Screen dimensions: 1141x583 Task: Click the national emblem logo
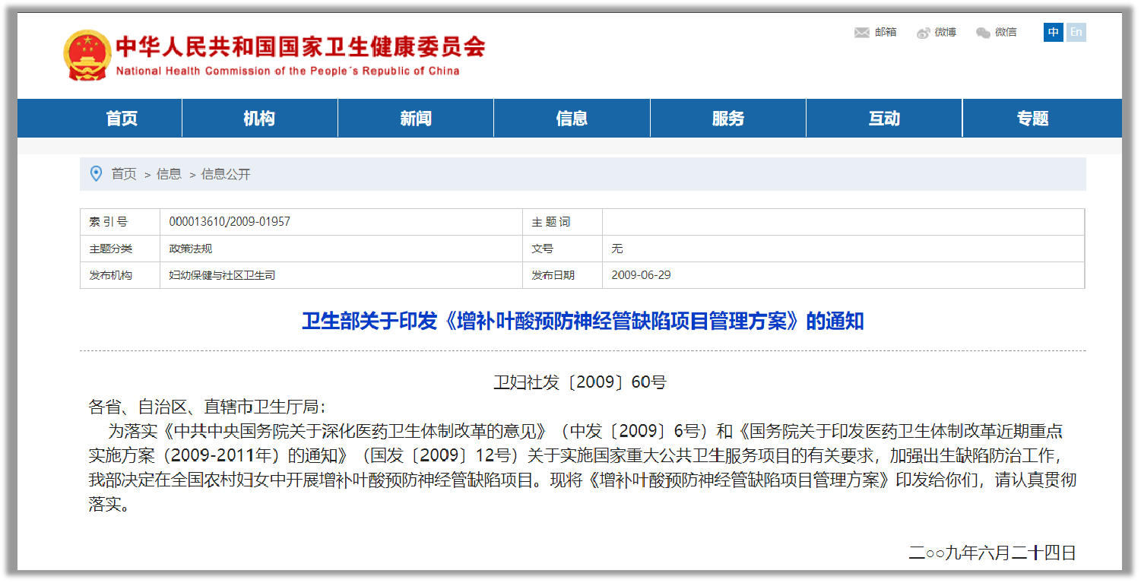87,55
